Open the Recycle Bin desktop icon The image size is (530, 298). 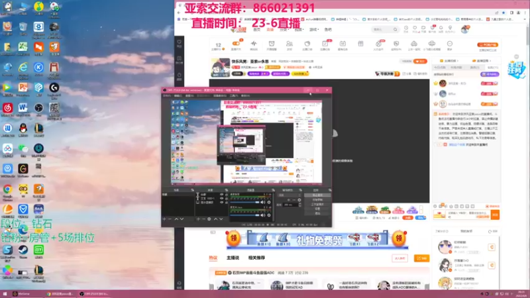click(23, 27)
